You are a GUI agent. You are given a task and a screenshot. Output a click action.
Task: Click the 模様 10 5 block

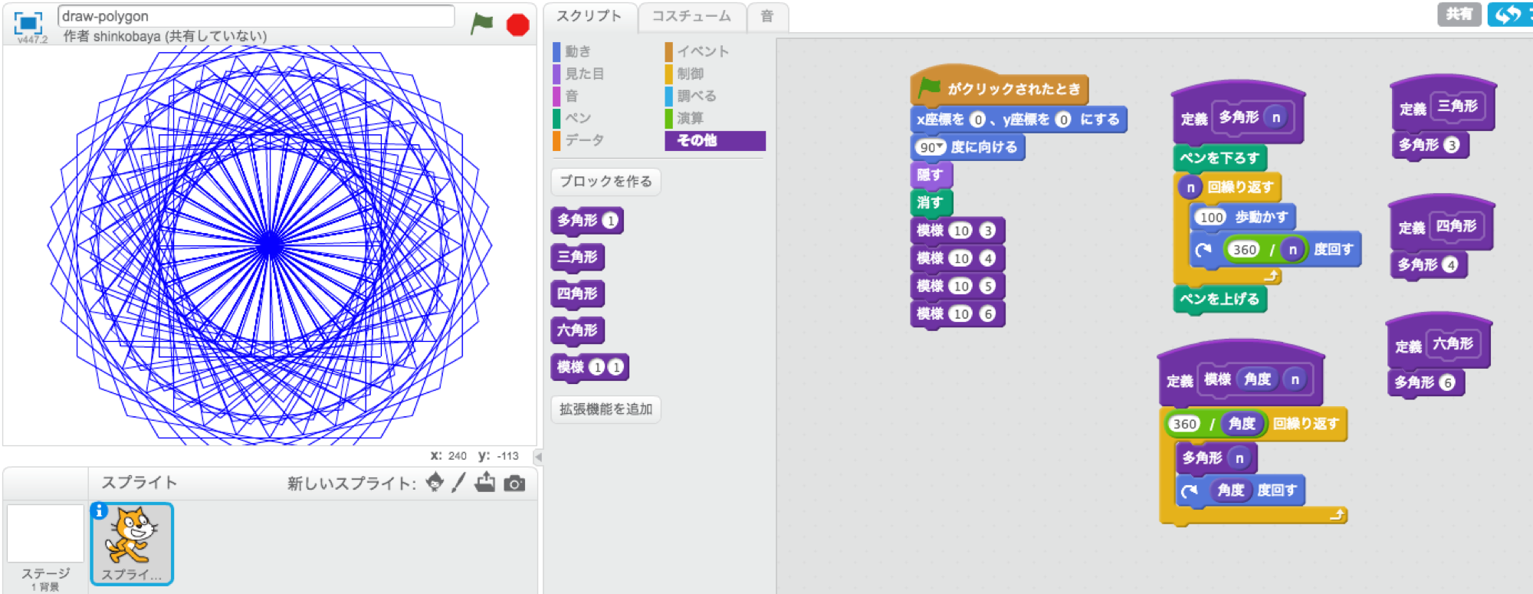[957, 286]
